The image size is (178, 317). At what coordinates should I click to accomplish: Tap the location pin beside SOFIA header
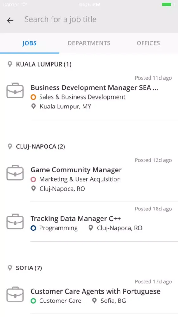pyautogui.click(x=10, y=268)
